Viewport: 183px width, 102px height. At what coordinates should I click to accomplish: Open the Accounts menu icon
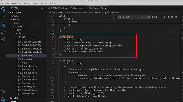(3, 92)
